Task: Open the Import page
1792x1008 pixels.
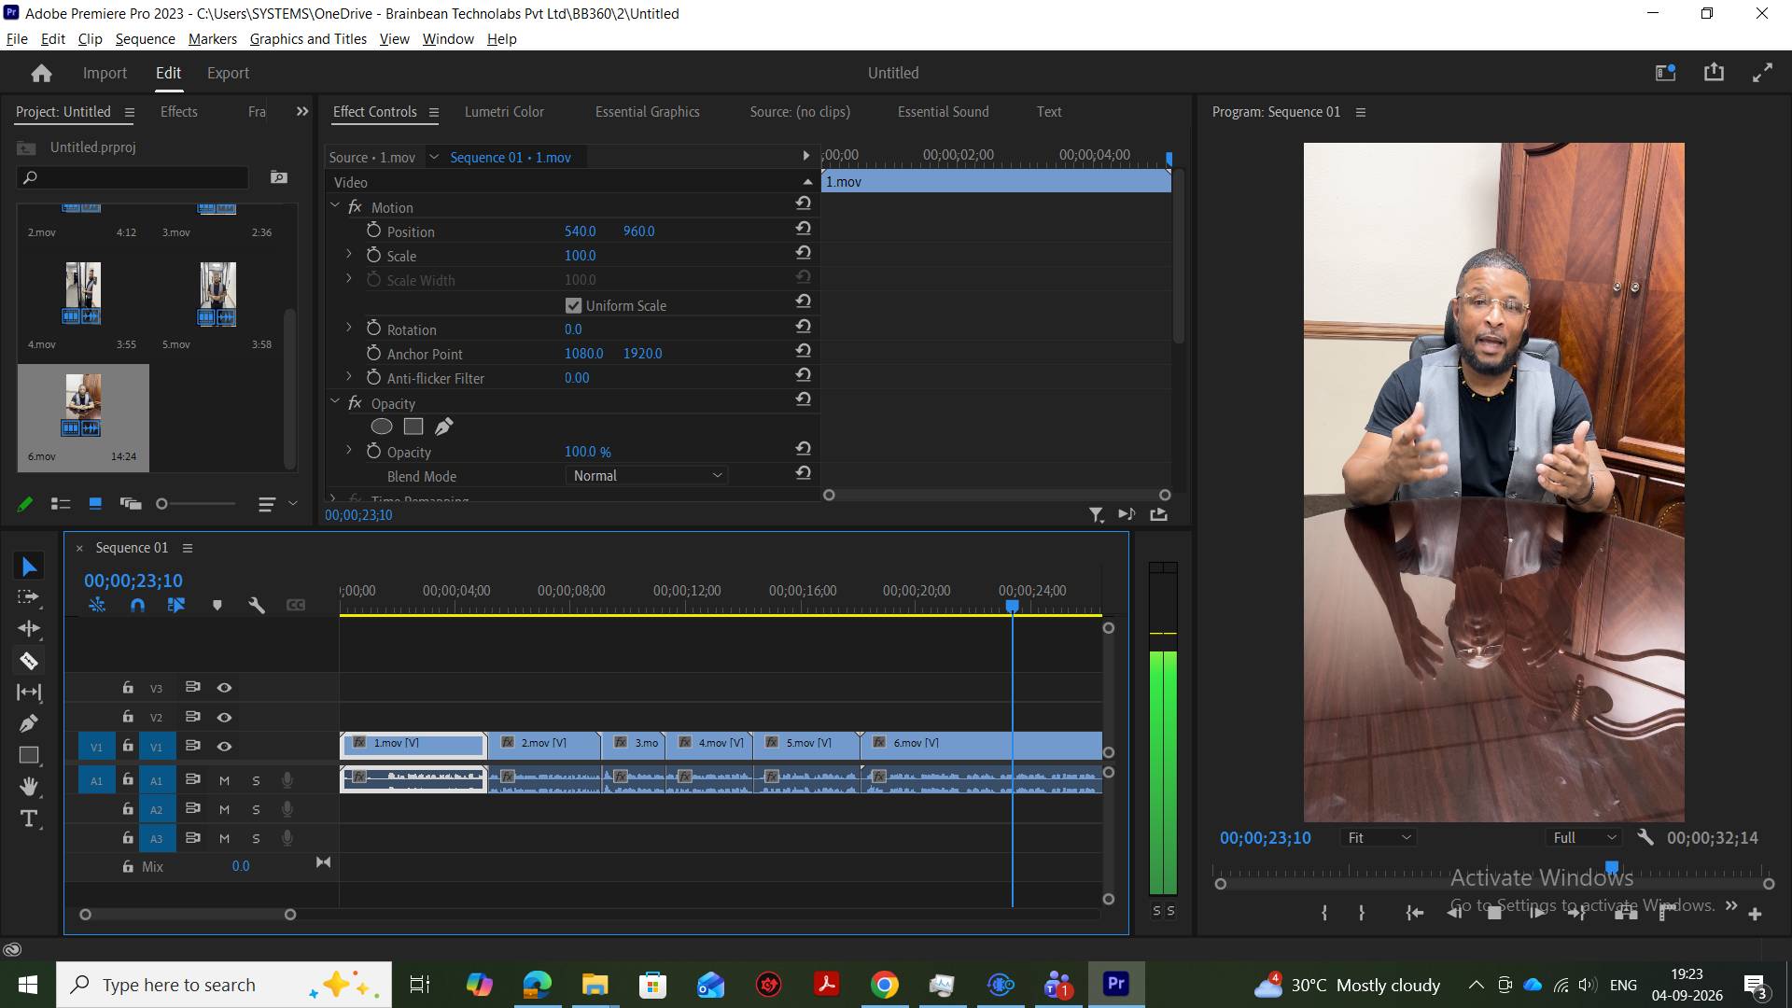Action: click(105, 73)
